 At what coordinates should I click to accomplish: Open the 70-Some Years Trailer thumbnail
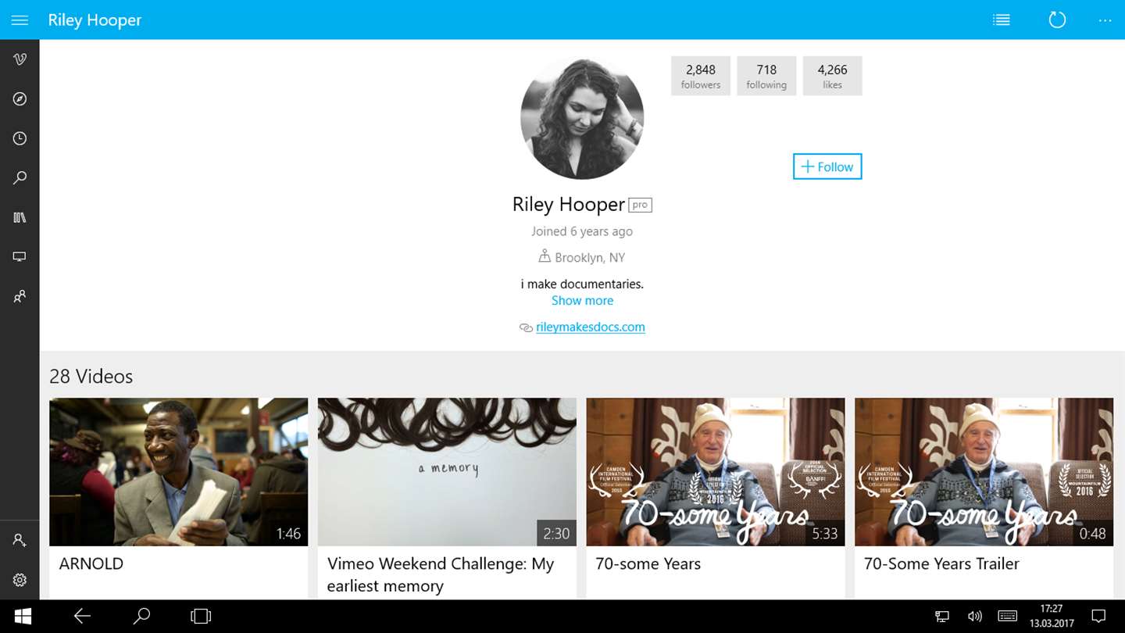point(984,472)
